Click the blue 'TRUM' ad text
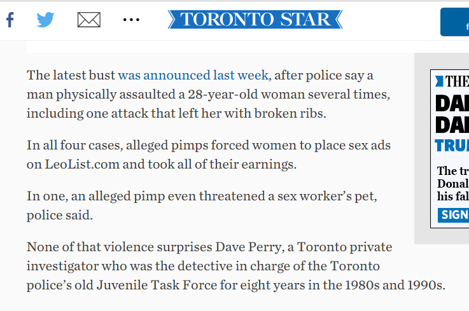 click(x=452, y=146)
